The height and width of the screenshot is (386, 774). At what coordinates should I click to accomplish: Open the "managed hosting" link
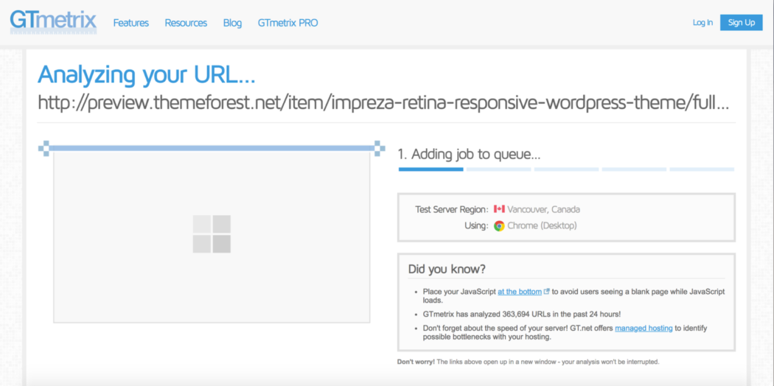pyautogui.click(x=644, y=329)
